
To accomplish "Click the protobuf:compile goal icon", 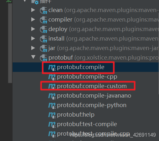I will (x=52, y=67).
